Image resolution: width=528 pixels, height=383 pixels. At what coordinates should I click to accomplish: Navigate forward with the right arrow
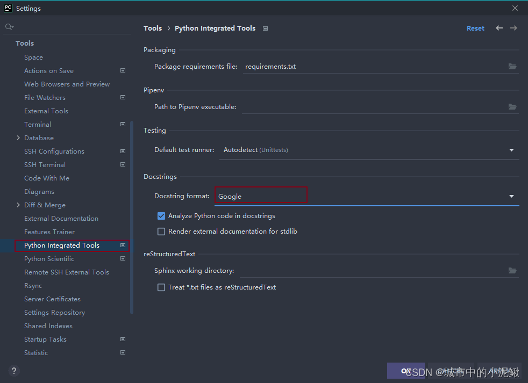[513, 28]
